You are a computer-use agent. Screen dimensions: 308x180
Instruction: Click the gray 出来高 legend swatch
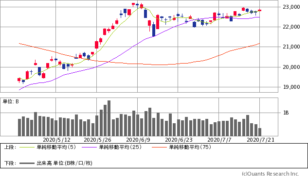point(27,163)
